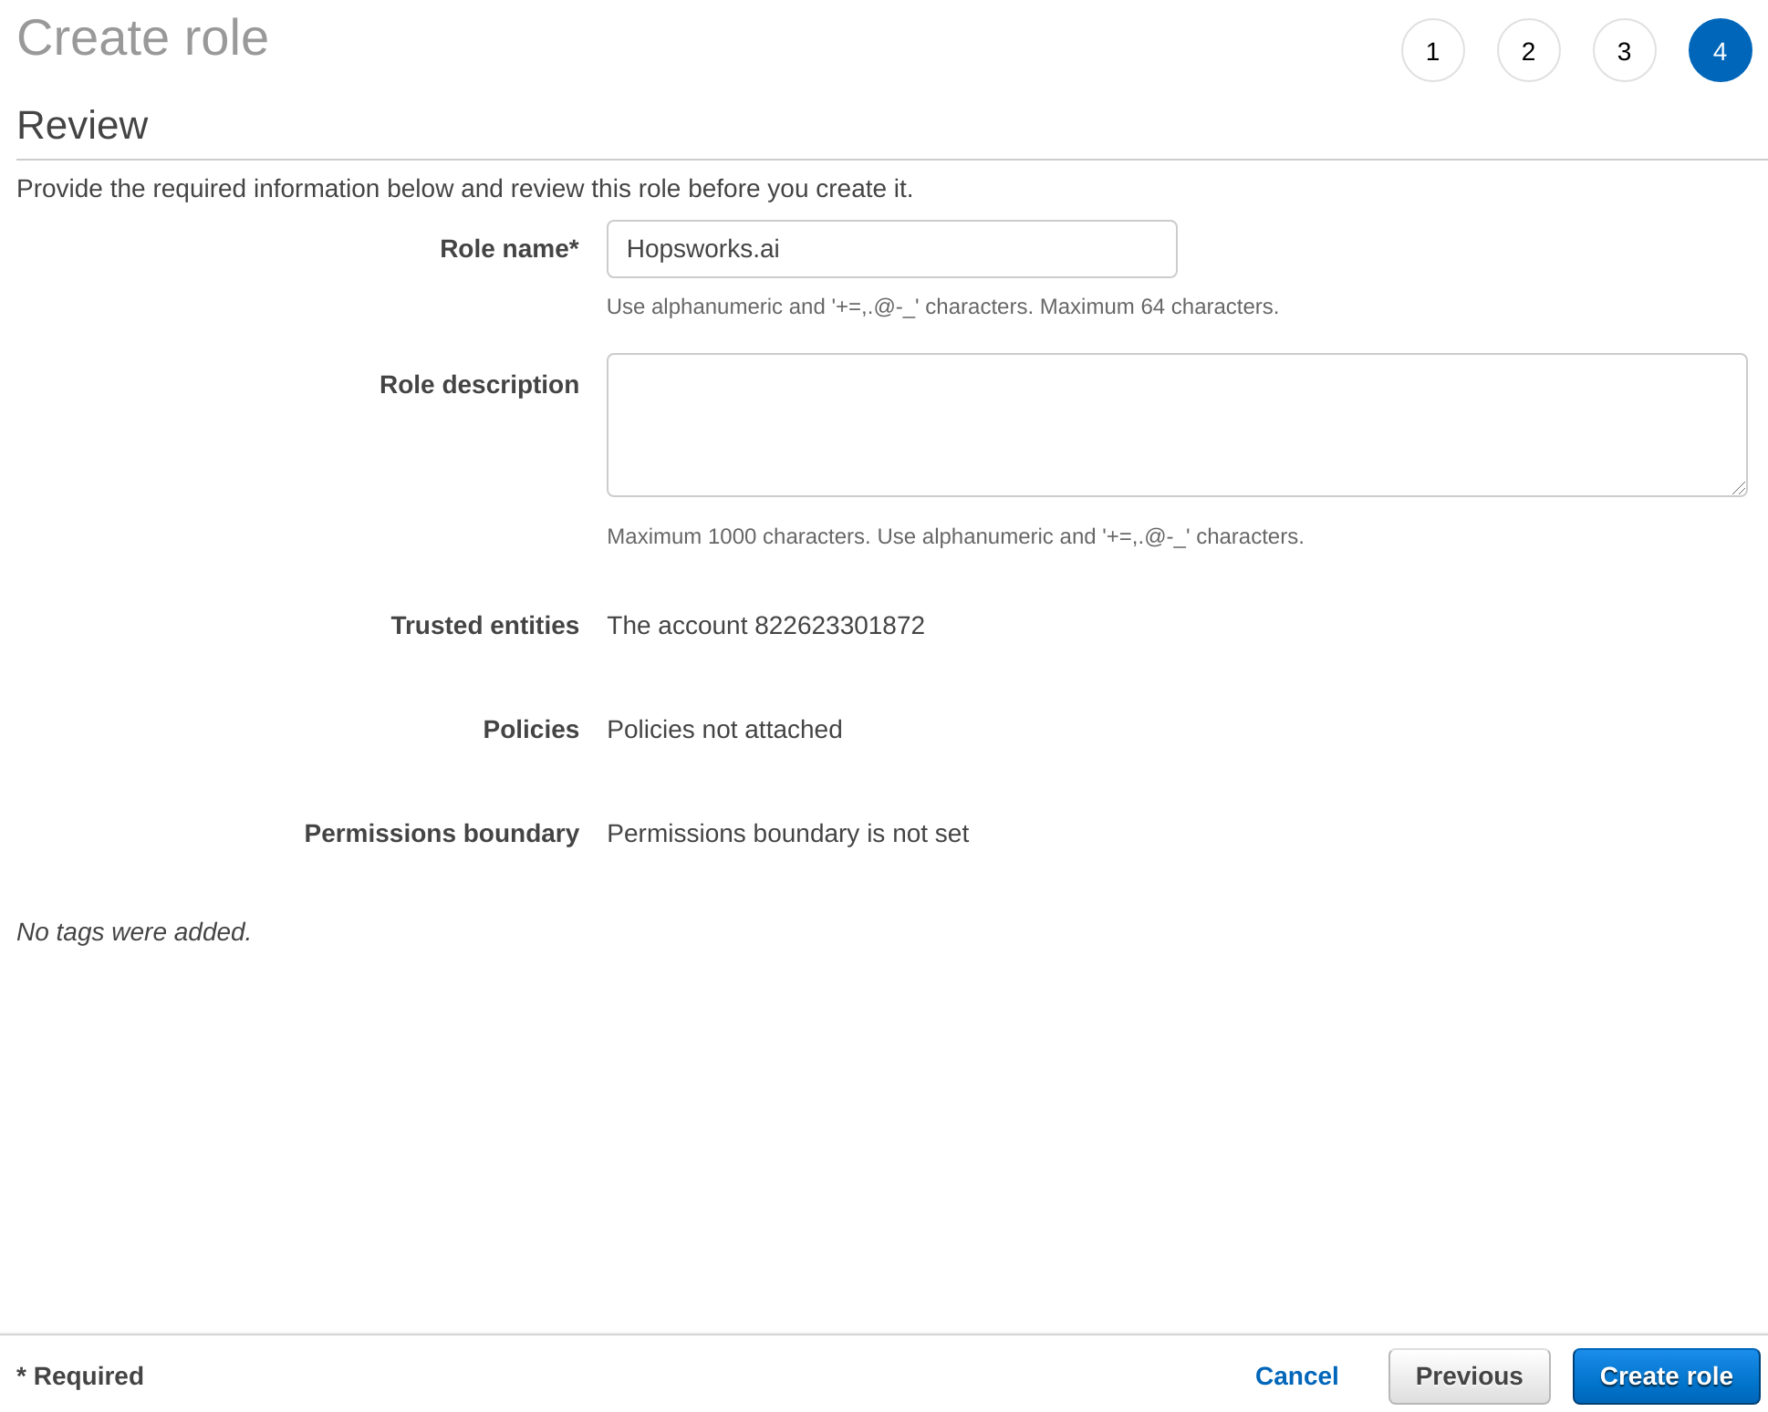Click the Role name* label
This screenshot has height=1412, width=1768.
point(509,249)
